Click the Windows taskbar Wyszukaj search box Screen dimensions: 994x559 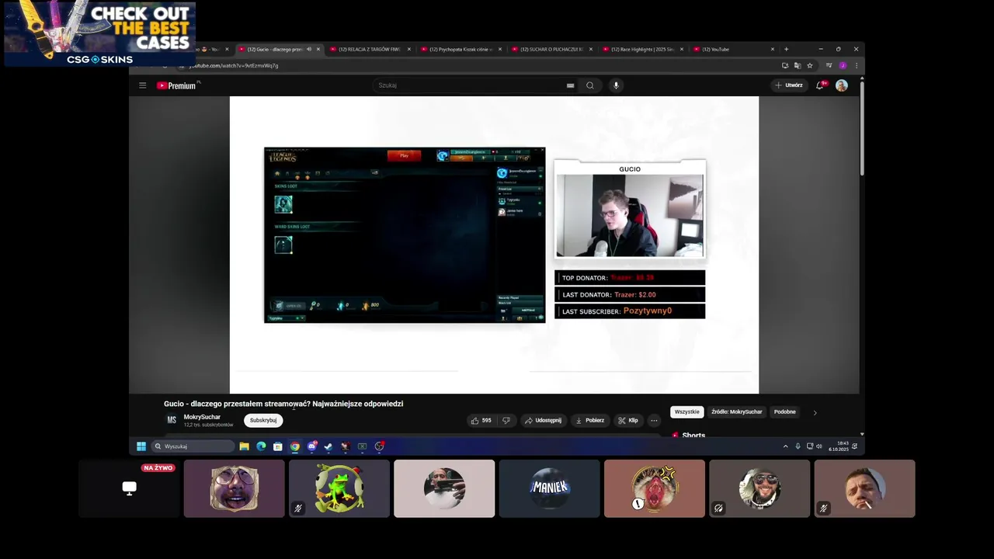pos(193,446)
